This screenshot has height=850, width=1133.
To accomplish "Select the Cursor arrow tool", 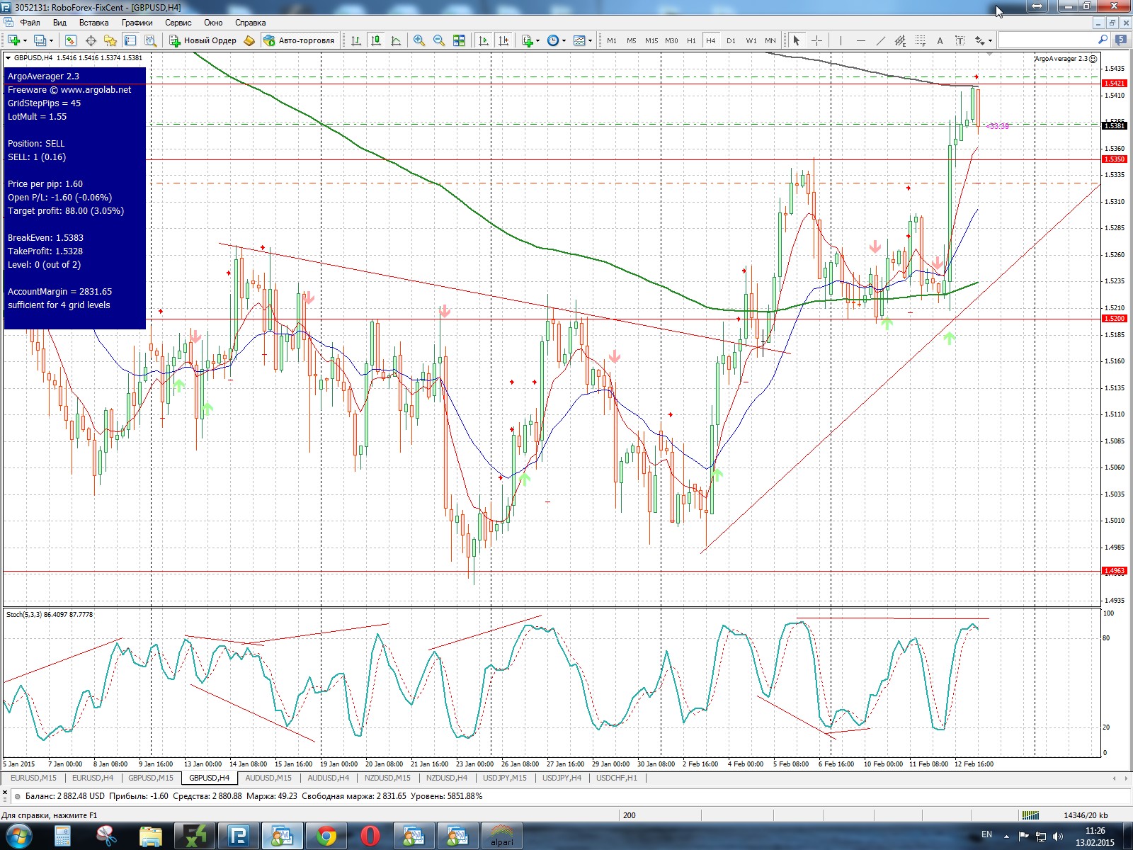I will pos(797,40).
